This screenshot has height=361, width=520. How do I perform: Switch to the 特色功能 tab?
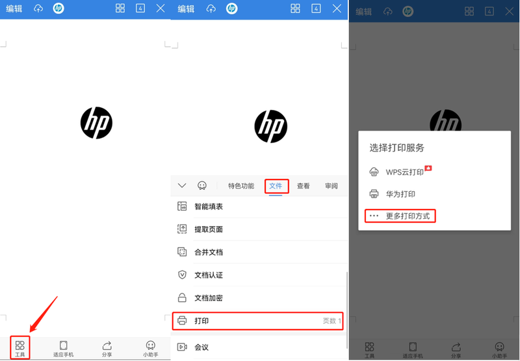tap(240, 186)
